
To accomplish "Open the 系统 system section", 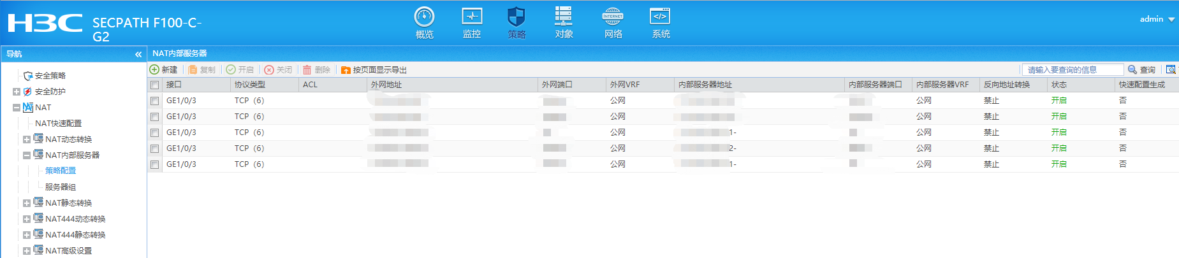I will click(661, 23).
